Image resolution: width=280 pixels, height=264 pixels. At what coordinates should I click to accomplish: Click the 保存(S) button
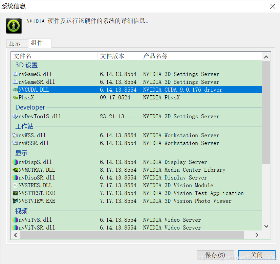(x=215, y=255)
